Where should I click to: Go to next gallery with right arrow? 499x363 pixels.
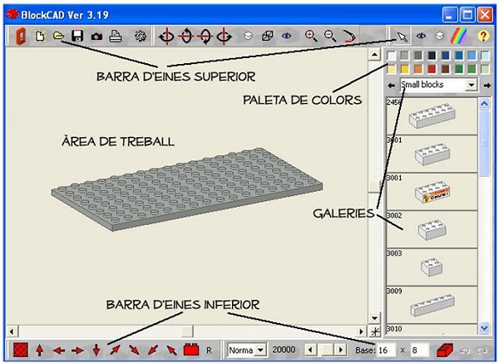(487, 85)
